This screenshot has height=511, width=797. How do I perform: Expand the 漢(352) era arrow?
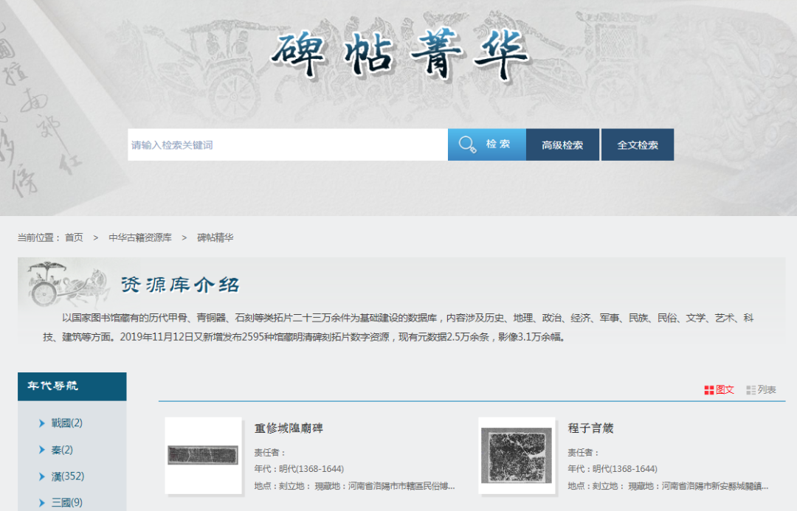[42, 476]
